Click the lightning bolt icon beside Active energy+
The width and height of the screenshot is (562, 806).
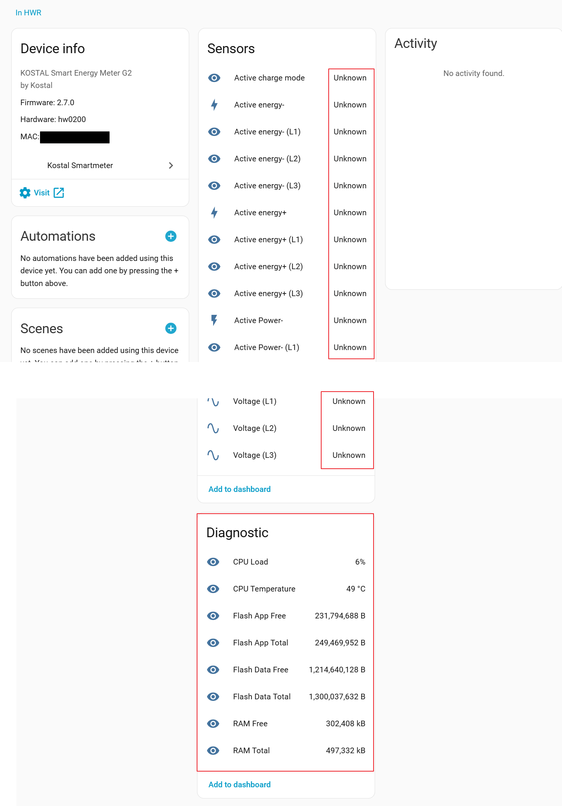tap(214, 213)
